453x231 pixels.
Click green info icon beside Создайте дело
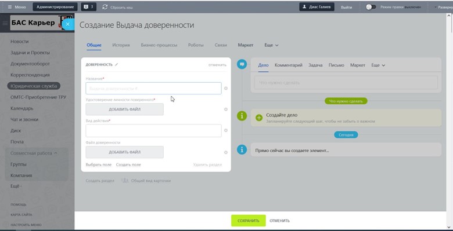pos(242,116)
